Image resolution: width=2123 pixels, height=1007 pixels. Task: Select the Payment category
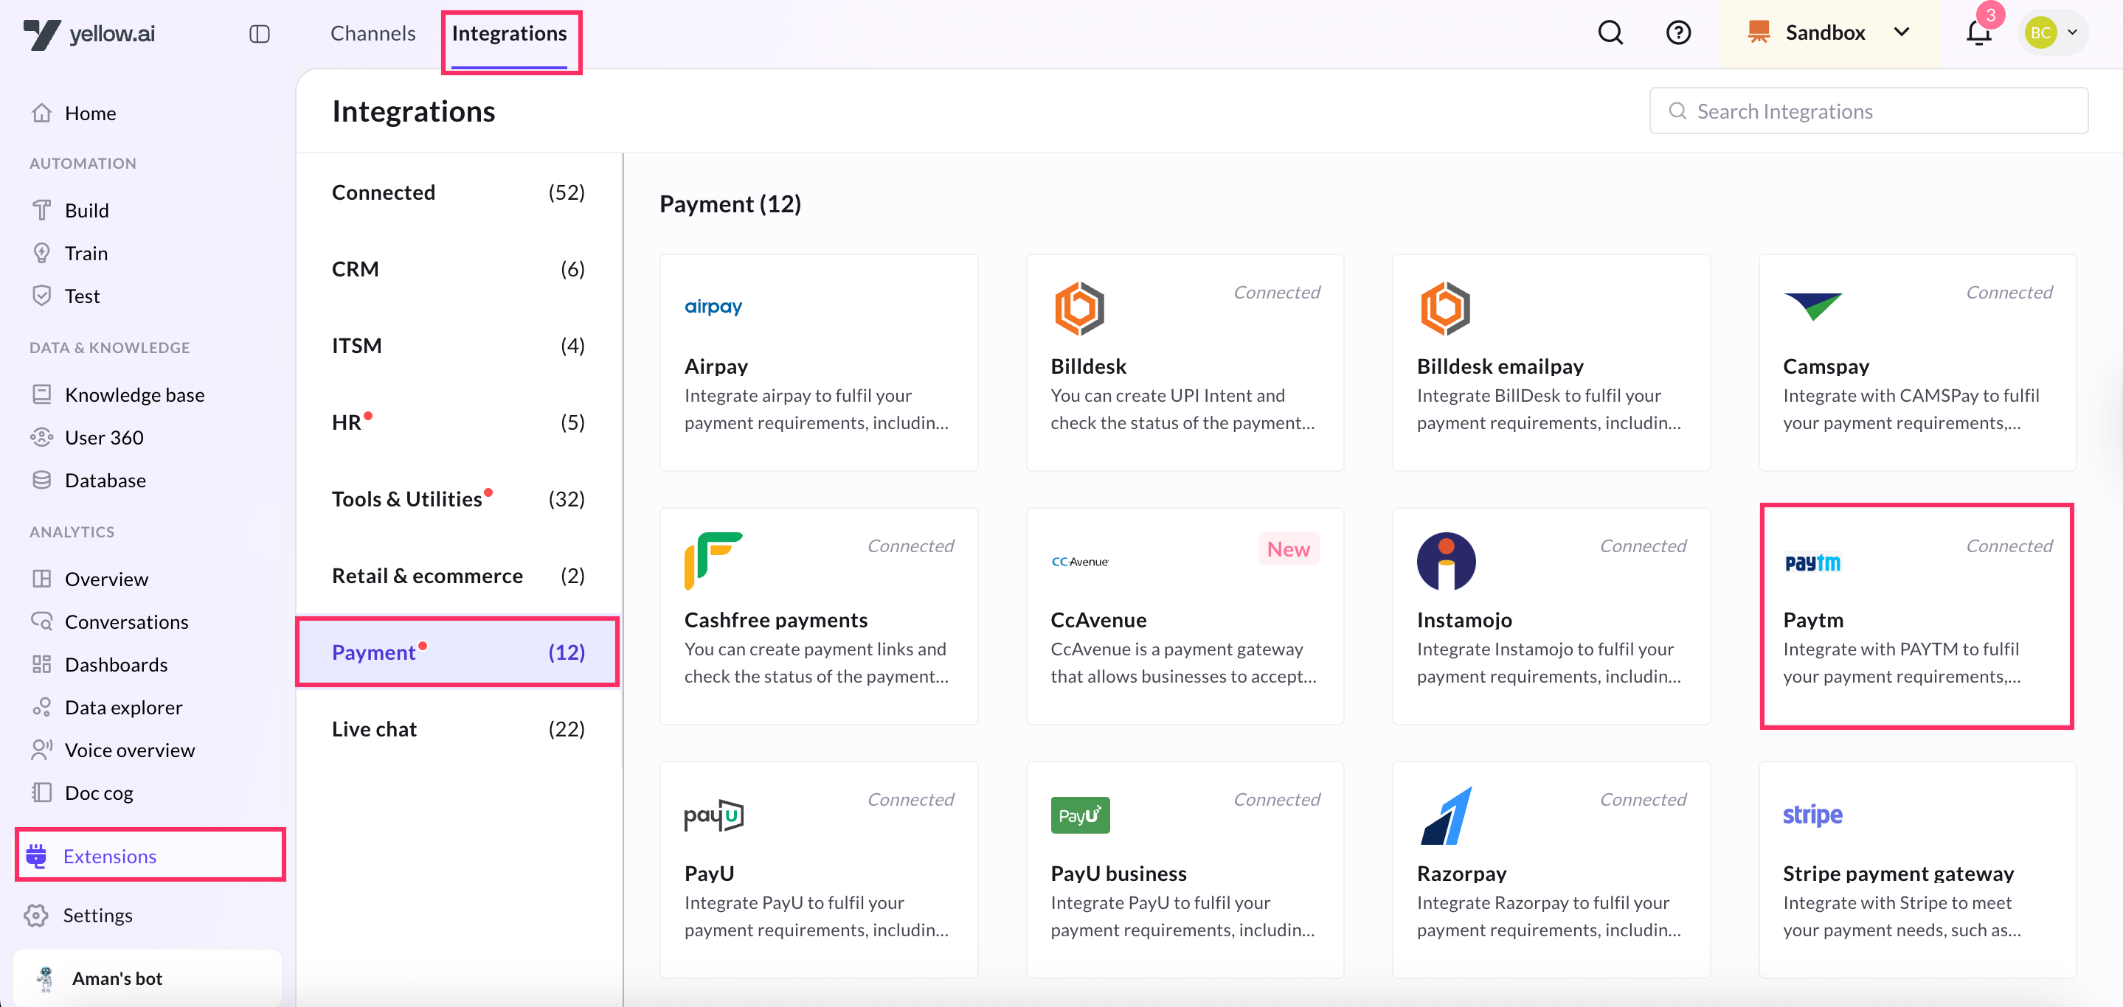[x=458, y=651]
